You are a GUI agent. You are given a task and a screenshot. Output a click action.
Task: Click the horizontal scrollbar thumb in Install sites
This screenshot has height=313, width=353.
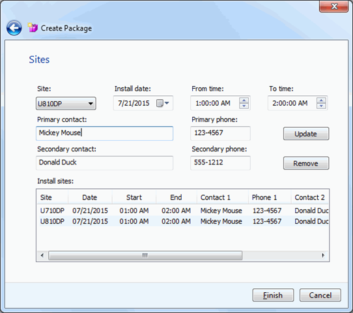pos(145,256)
